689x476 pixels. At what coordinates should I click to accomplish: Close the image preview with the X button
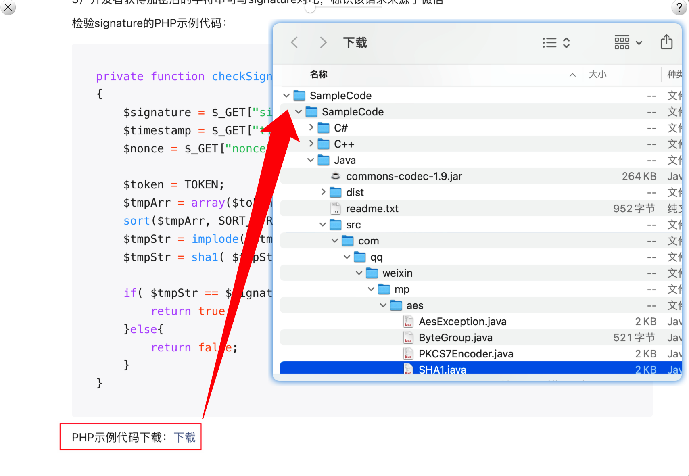click(x=8, y=7)
